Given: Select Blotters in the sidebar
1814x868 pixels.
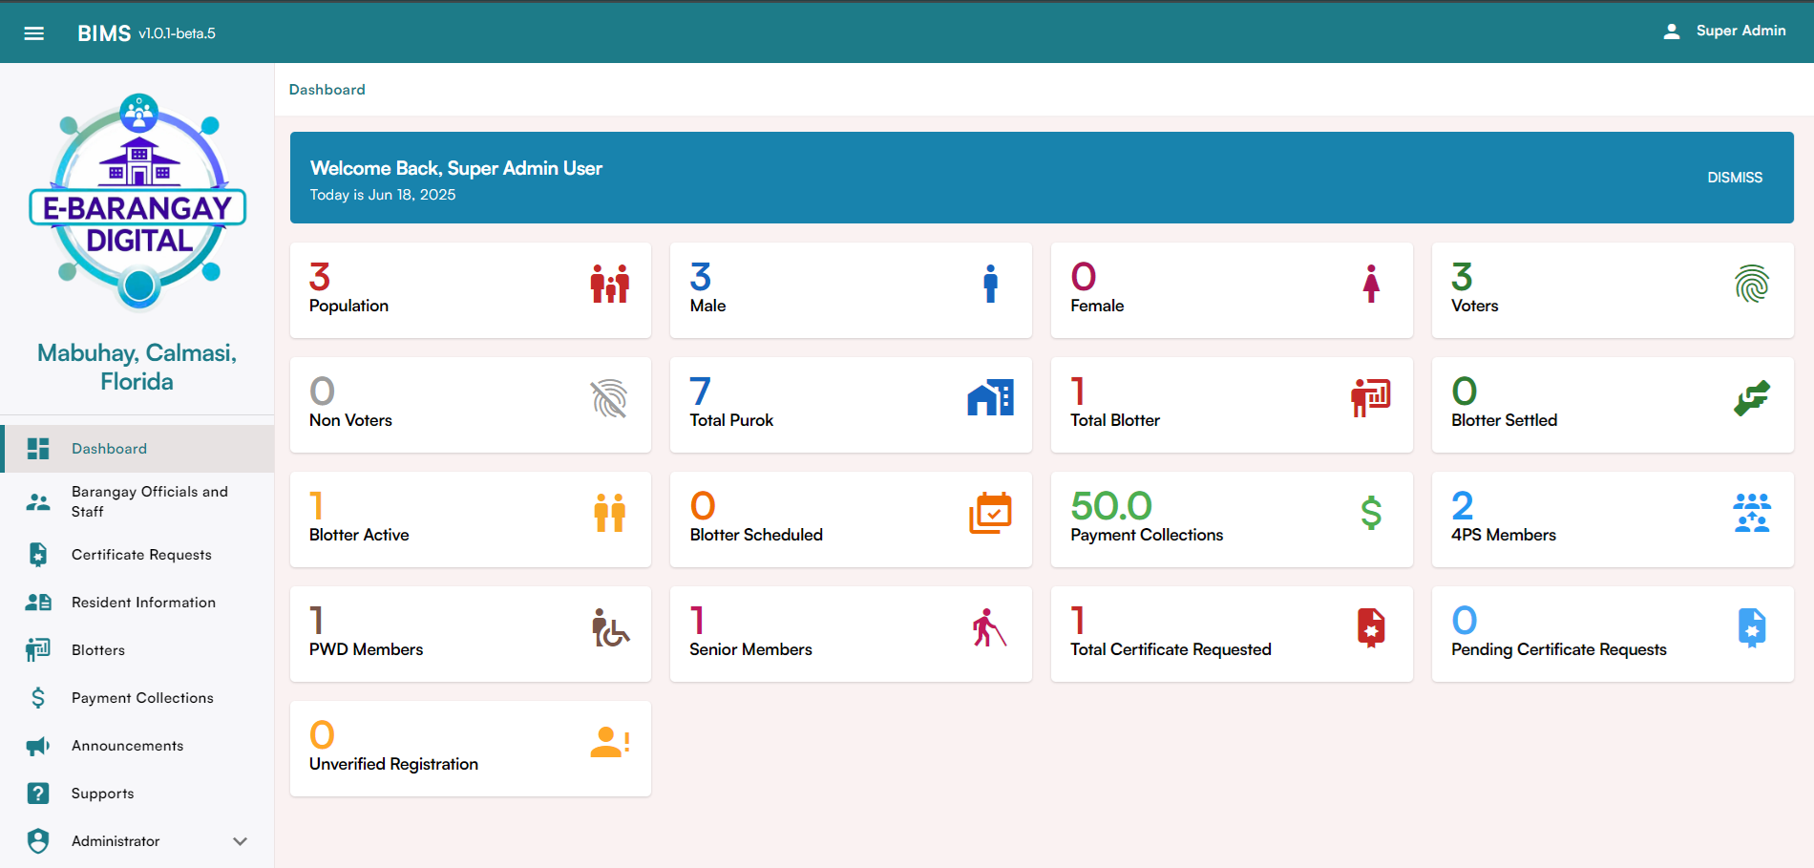Looking at the screenshot, I should click(x=138, y=650).
